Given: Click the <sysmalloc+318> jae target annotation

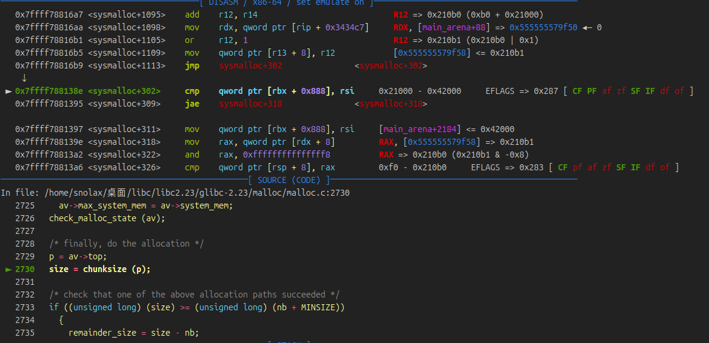Looking at the screenshot, I should (391, 104).
